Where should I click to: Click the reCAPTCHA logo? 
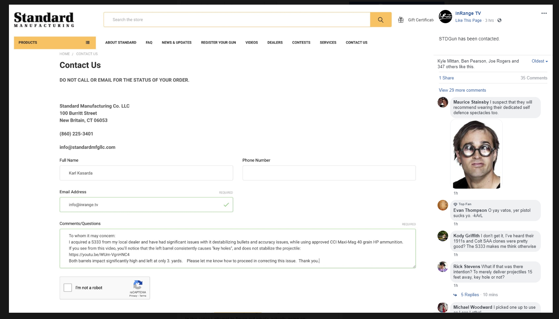(x=138, y=285)
